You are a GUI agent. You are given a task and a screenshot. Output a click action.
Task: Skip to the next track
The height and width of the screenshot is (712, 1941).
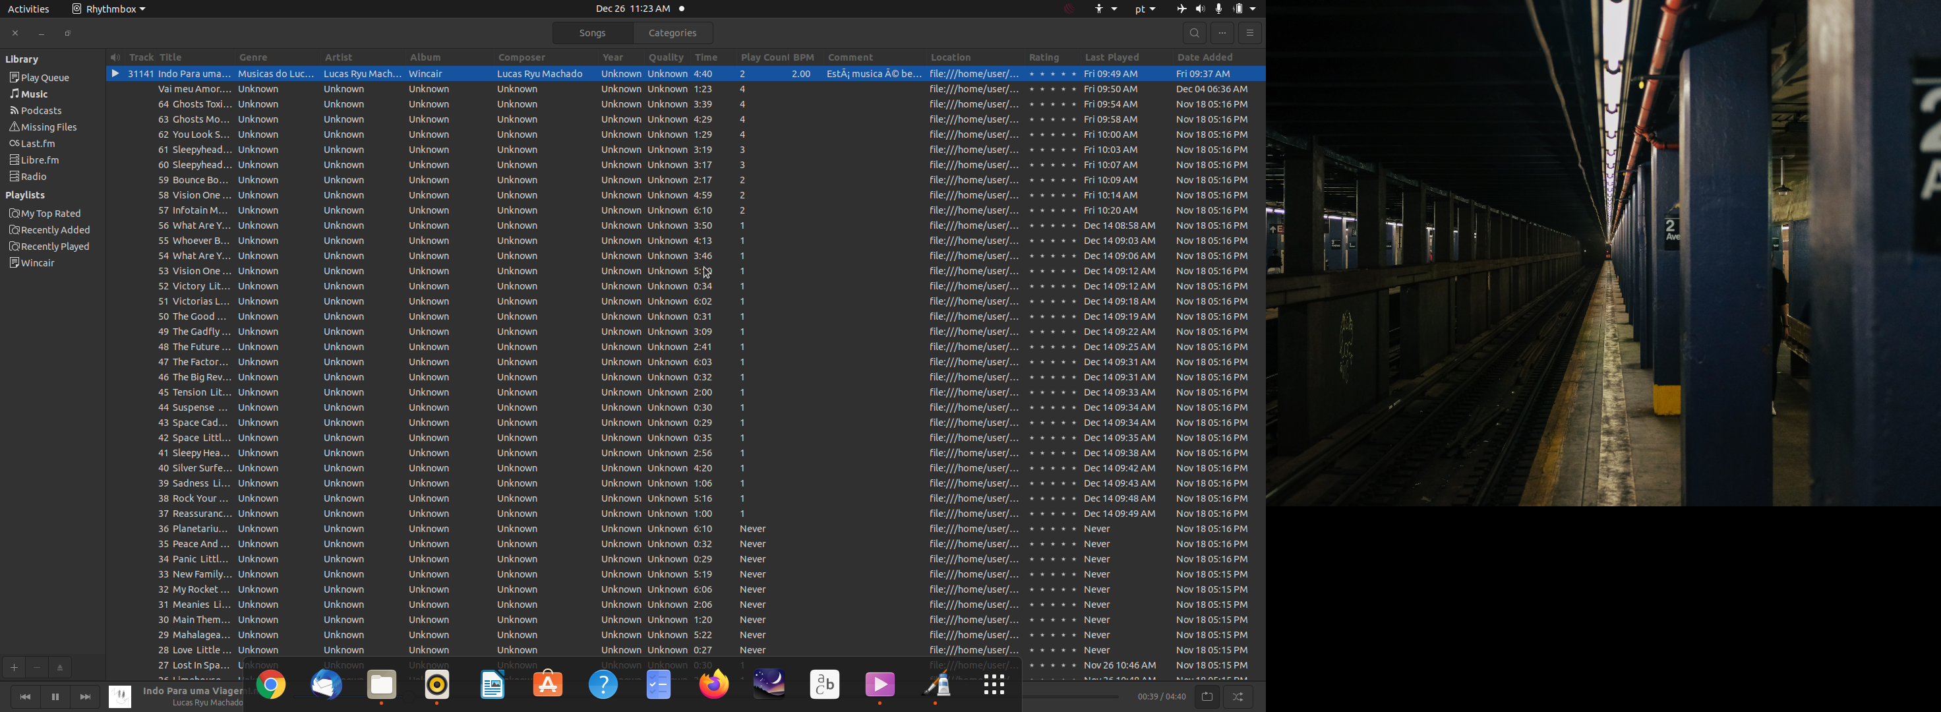click(85, 697)
